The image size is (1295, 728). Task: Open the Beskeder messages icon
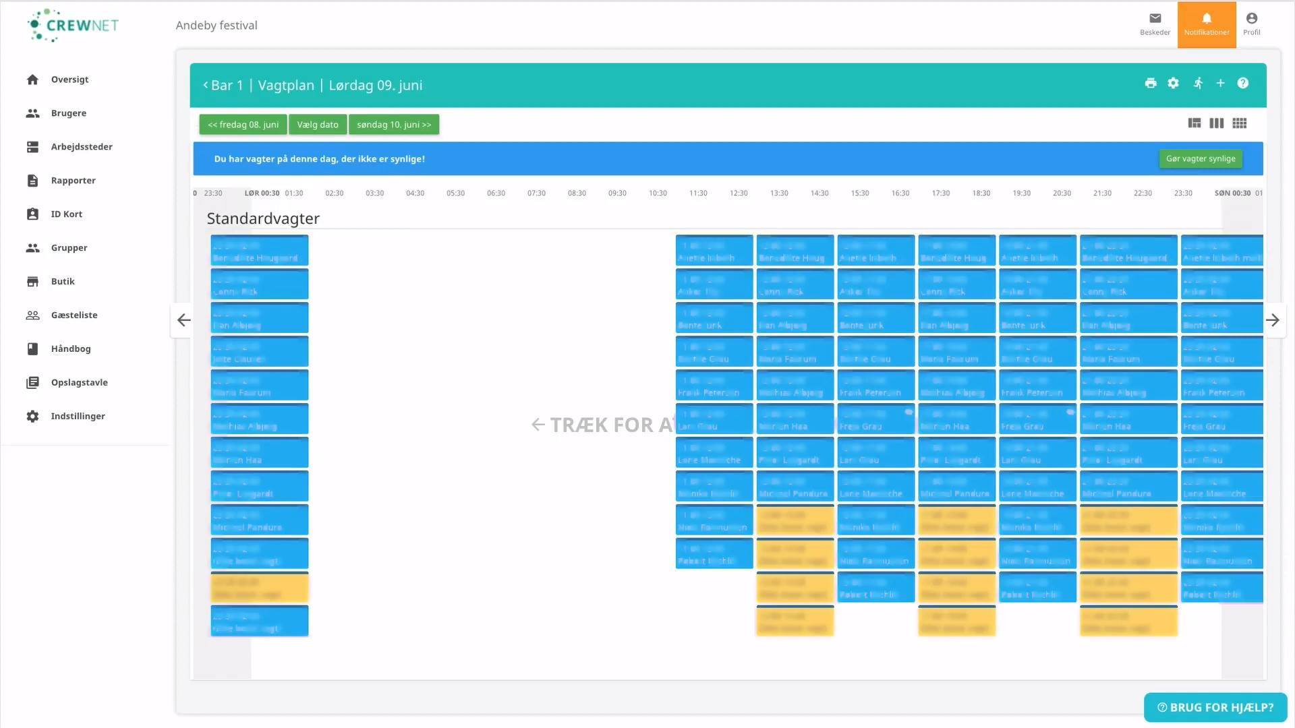click(1155, 24)
